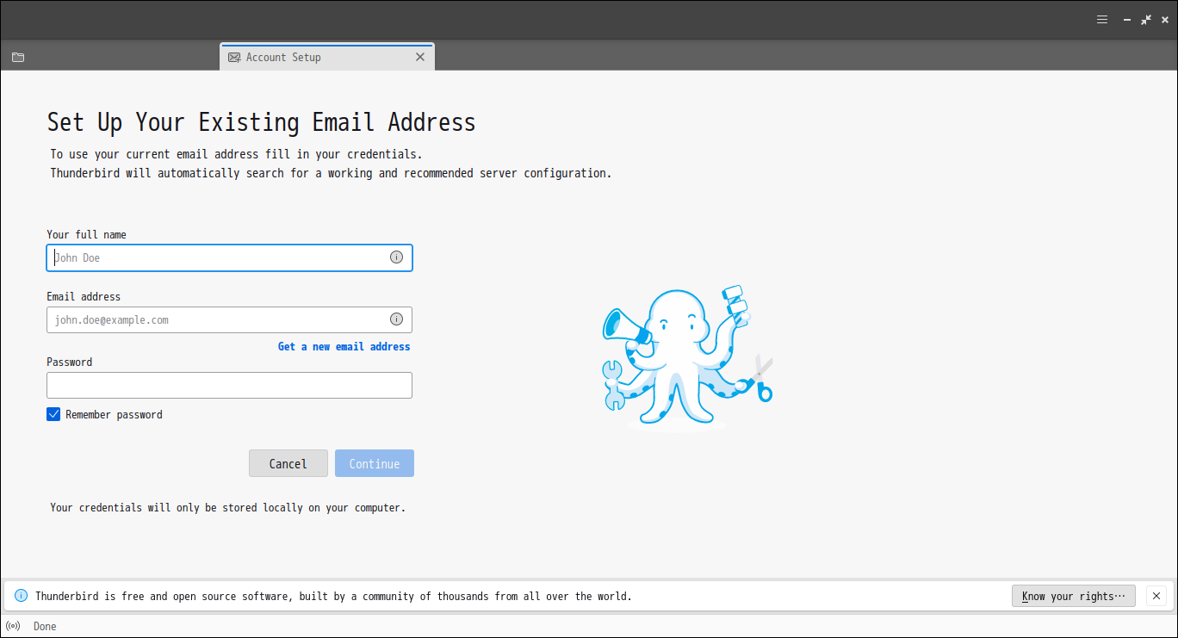Image resolution: width=1178 pixels, height=638 pixels.
Task: Click the octopus illustration
Action: coord(687,357)
